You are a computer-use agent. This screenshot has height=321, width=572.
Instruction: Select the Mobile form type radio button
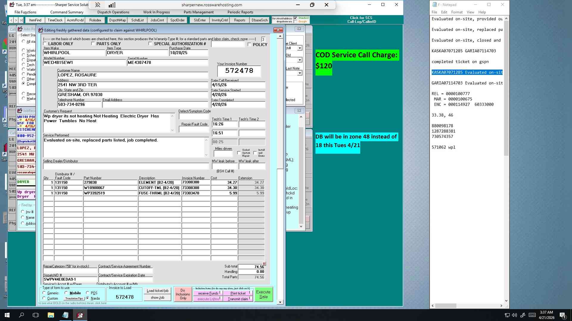click(x=66, y=293)
